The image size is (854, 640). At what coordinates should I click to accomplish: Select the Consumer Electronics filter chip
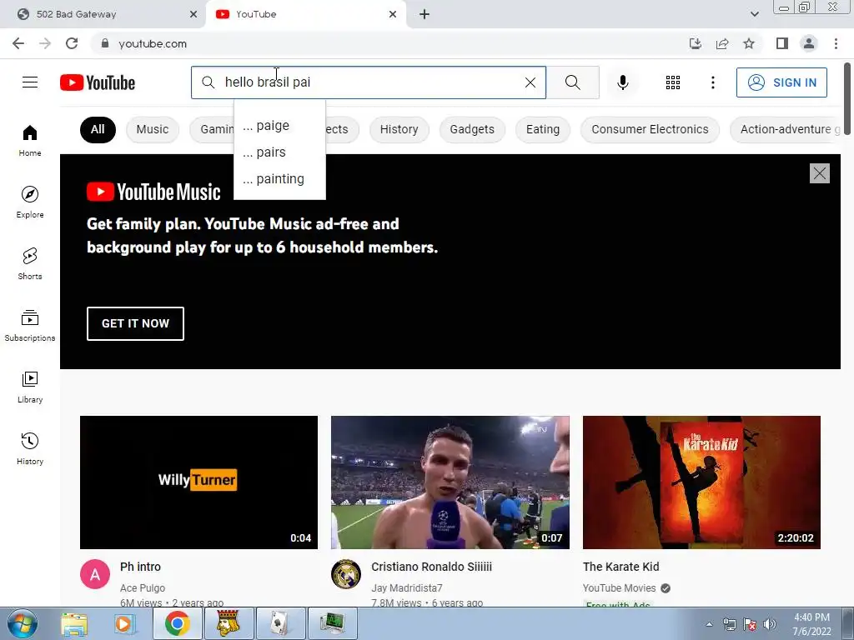click(x=650, y=129)
